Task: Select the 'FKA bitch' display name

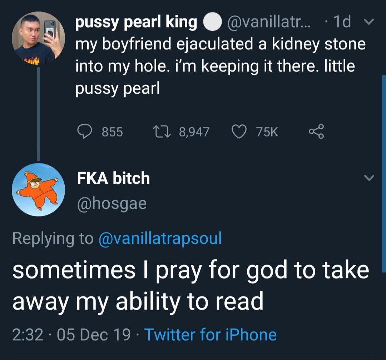Action: [x=114, y=178]
